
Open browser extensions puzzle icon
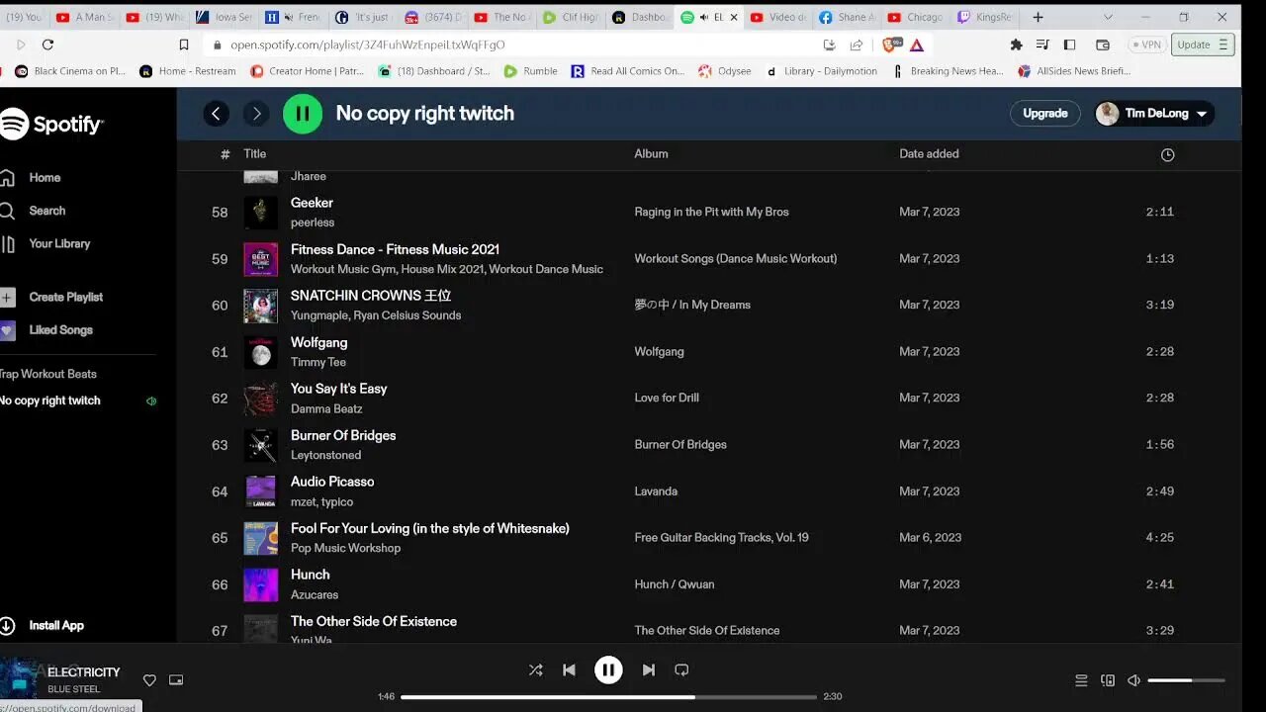tap(1016, 44)
